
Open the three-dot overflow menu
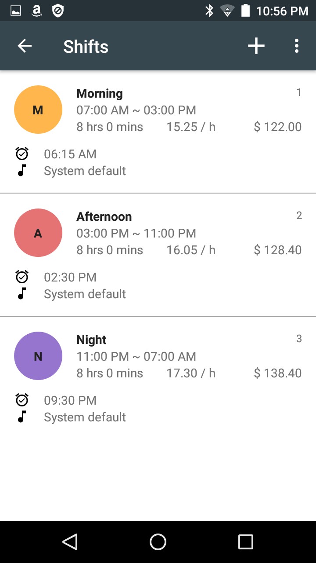(297, 46)
